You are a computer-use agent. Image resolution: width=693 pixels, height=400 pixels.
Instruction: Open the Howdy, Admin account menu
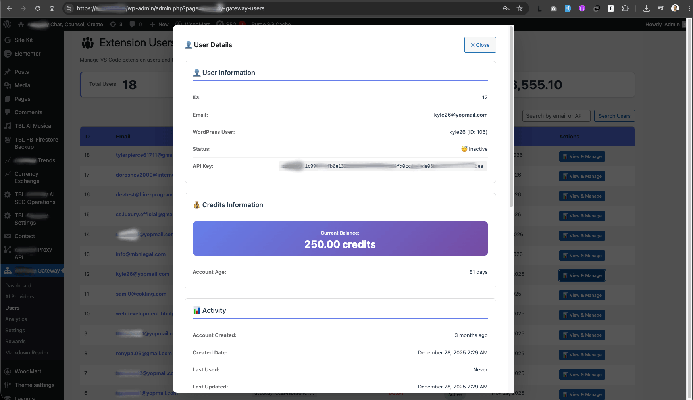point(662,24)
